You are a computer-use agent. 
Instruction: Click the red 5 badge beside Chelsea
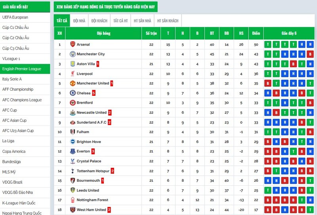[x=94, y=93]
